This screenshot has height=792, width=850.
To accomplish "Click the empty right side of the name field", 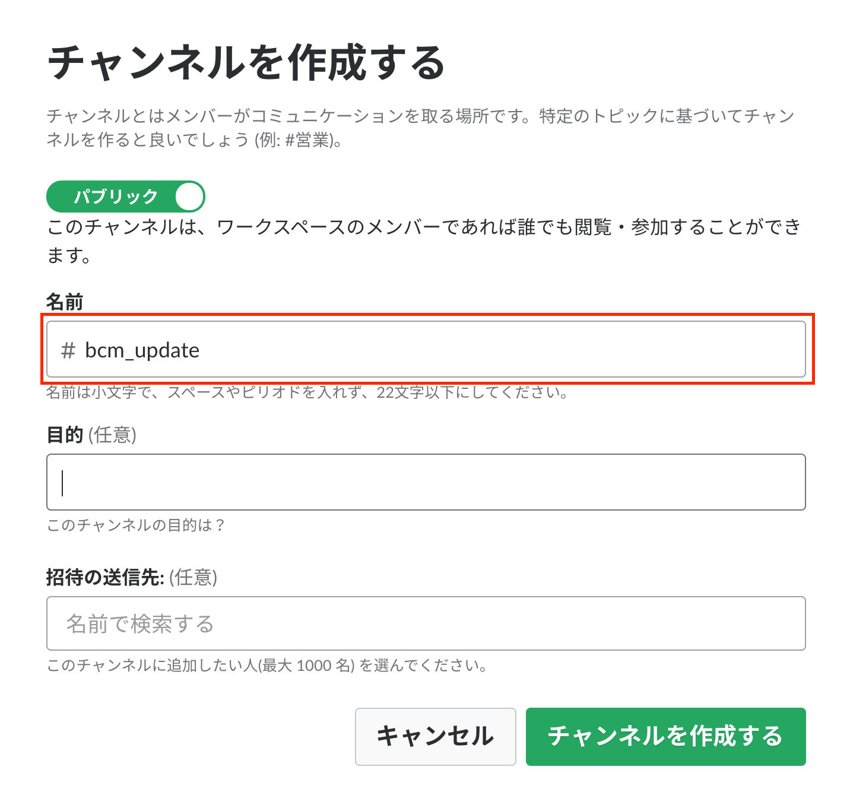I will (594, 350).
